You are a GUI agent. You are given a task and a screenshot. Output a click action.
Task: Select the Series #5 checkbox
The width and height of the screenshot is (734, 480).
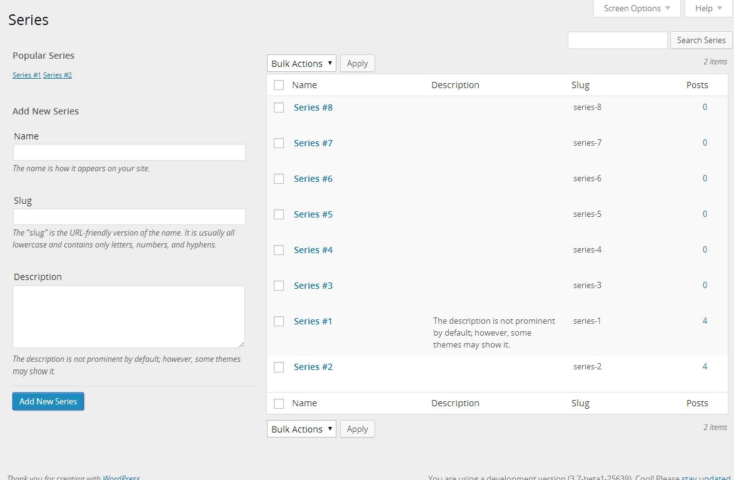(279, 214)
